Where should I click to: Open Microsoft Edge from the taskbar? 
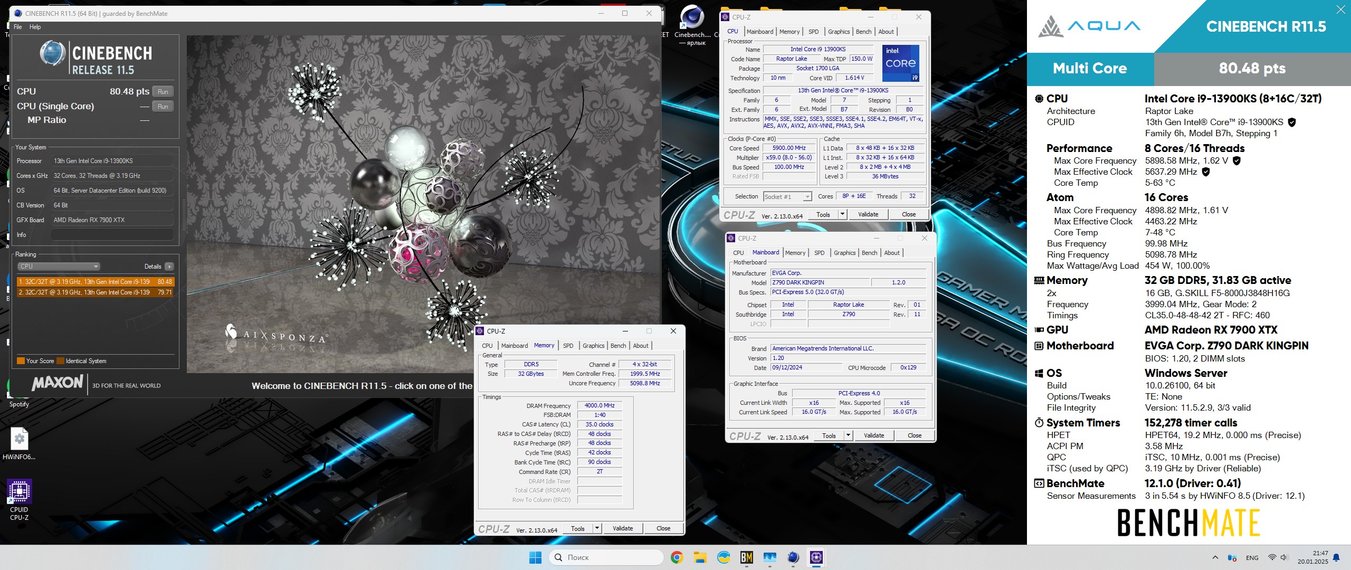723,557
